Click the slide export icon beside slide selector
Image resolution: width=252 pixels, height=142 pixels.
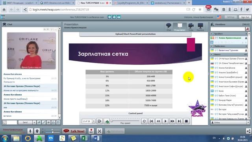[100, 121]
